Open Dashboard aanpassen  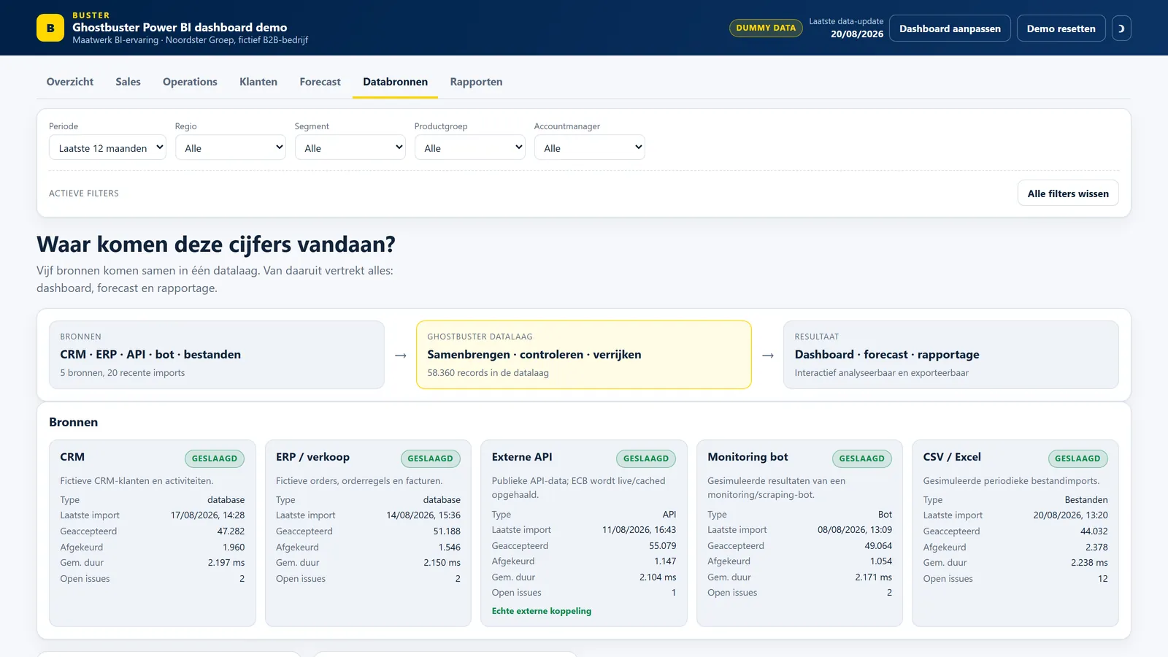coord(950,28)
